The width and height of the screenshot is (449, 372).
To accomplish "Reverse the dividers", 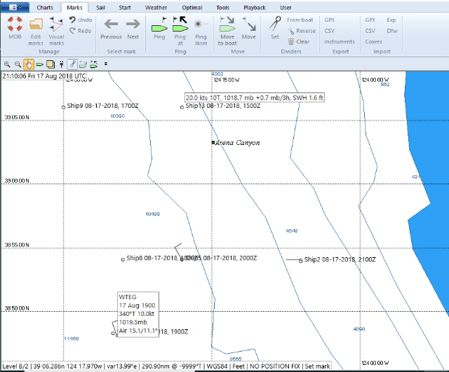I will click(x=302, y=31).
